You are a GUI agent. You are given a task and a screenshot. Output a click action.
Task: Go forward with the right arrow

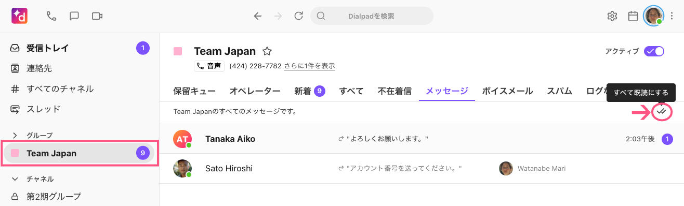pos(279,16)
